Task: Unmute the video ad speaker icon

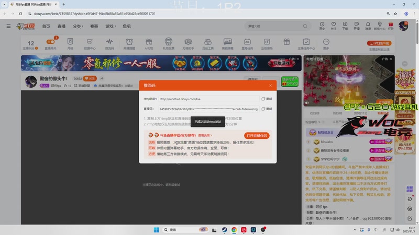Action: [x=307, y=103]
